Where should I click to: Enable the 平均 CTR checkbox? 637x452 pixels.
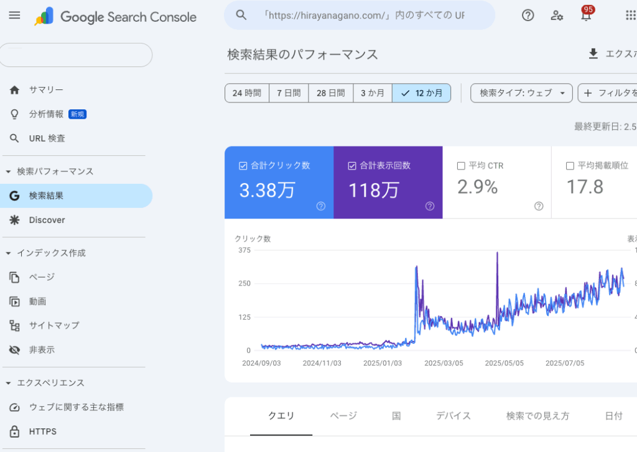click(x=461, y=166)
